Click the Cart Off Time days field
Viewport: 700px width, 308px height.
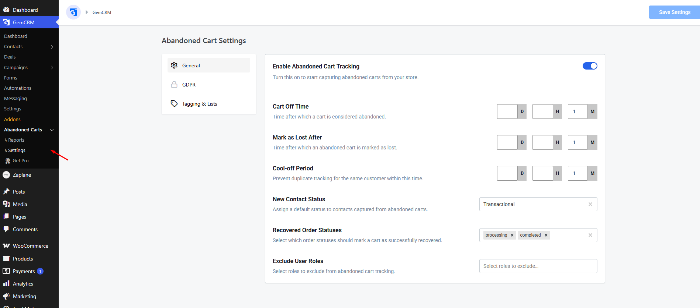(507, 111)
